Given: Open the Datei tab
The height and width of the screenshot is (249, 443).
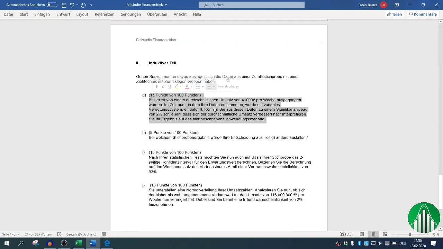Looking at the screenshot, I should (8, 14).
